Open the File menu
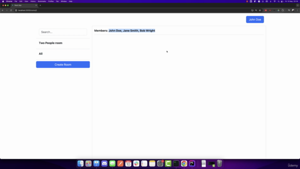 point(15,1)
